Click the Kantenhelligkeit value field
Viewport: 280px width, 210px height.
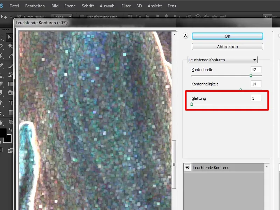pos(256,84)
